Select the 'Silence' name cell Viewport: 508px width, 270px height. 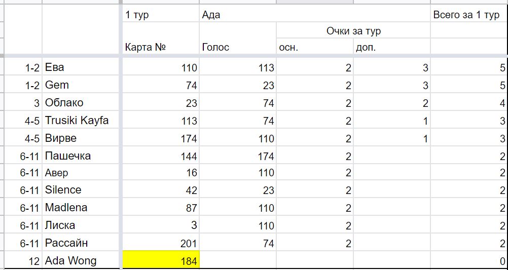pyautogui.click(x=81, y=190)
